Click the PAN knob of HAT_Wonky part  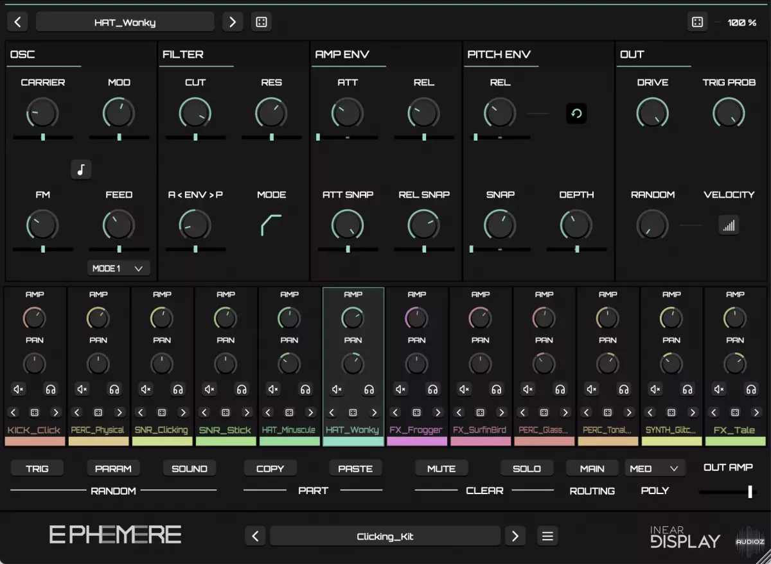(353, 364)
